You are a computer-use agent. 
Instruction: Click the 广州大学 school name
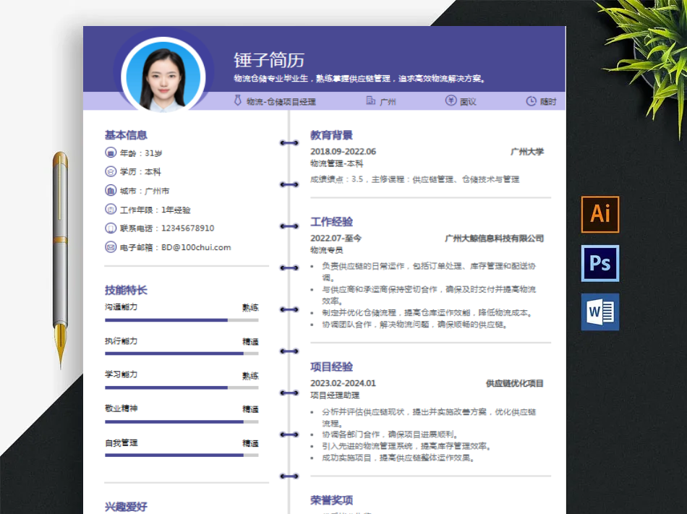pyautogui.click(x=527, y=152)
